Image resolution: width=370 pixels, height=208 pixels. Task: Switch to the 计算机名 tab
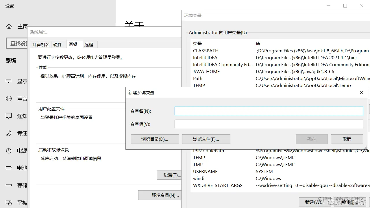[x=41, y=44]
